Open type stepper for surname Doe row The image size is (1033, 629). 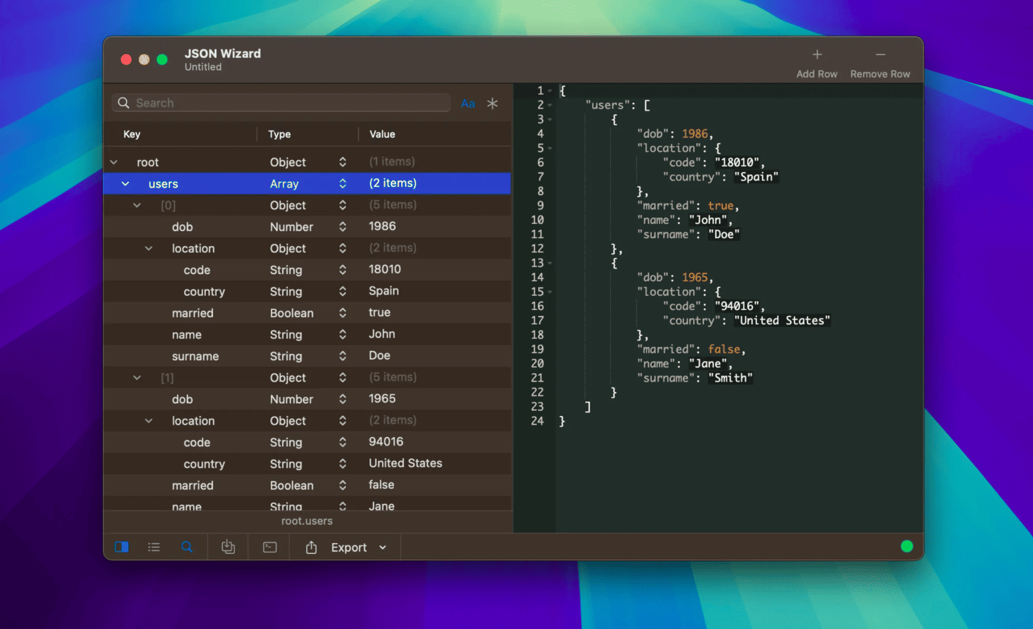pos(343,356)
